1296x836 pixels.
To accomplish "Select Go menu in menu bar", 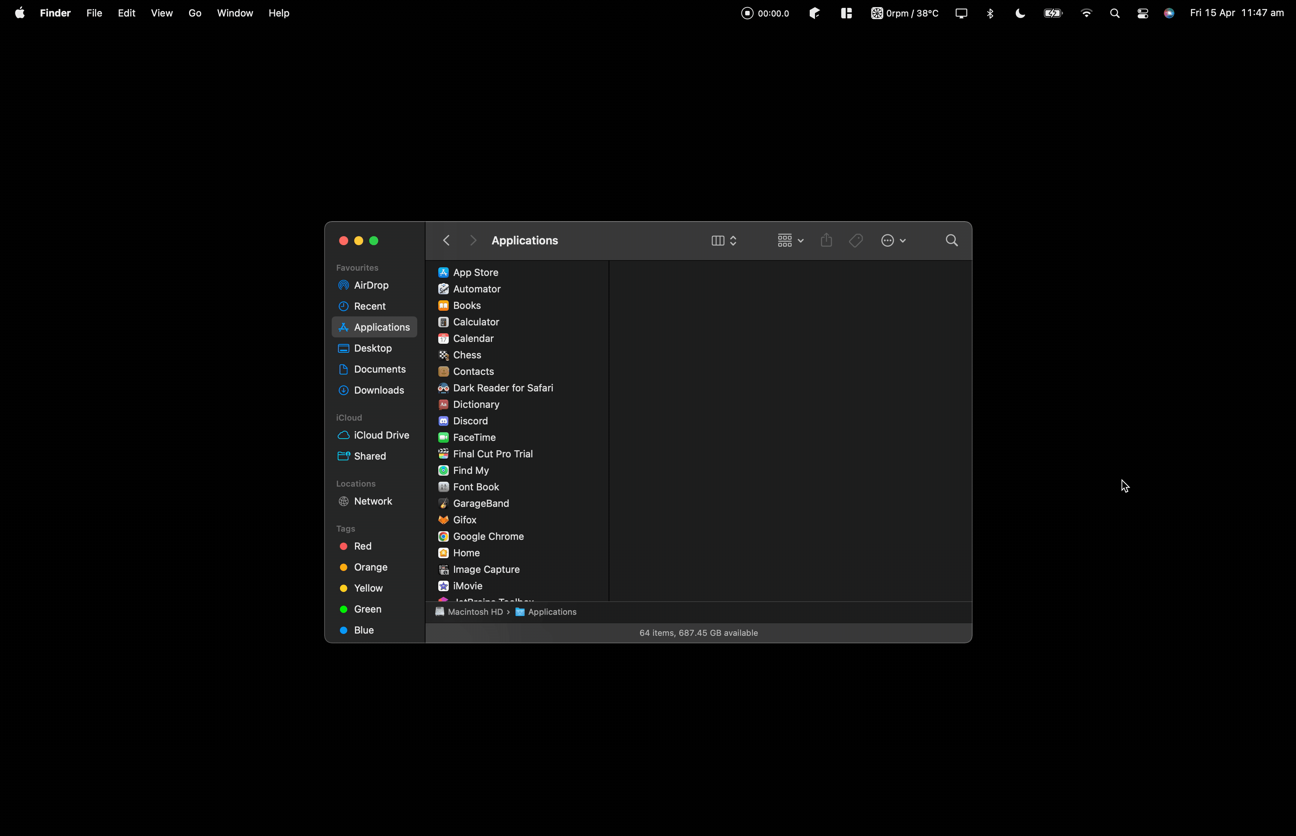I will click(x=195, y=12).
